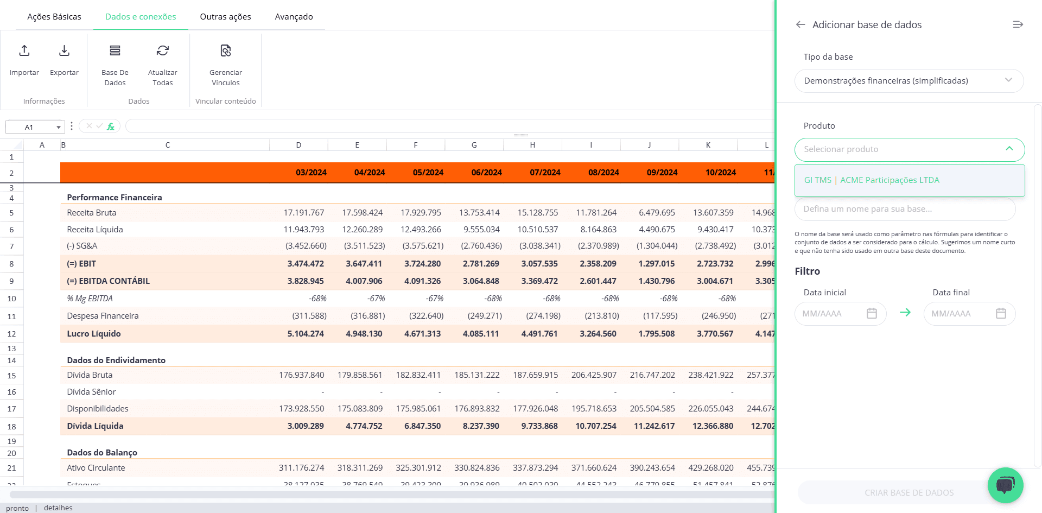Click the % Mg EBITDA row label

[90, 298]
